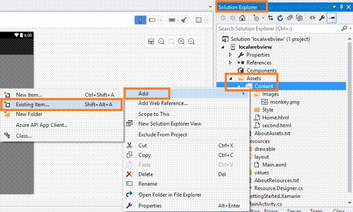
Task: Collapse the localwebview project node
Action: tap(223, 47)
